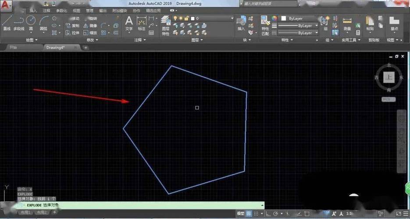The image size is (410, 219).
Task: Click the 复制 (Copy) button
Action: pyautogui.click(x=72, y=26)
